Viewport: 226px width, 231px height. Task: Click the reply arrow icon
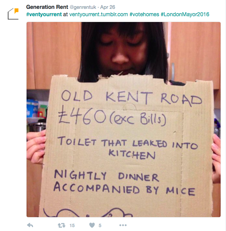click(30, 225)
